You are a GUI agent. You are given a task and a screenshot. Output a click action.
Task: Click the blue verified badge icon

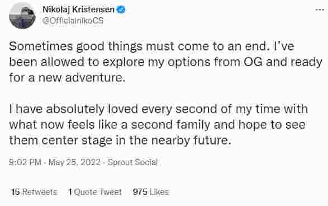point(121,10)
